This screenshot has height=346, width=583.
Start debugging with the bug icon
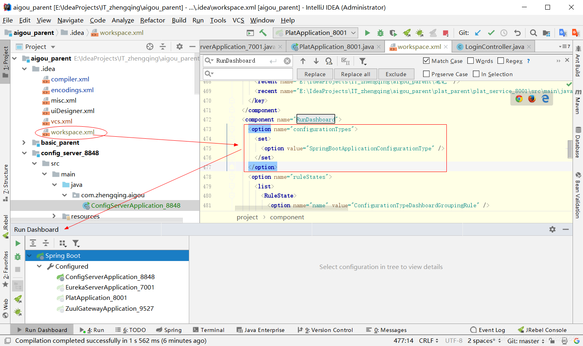[380, 33]
